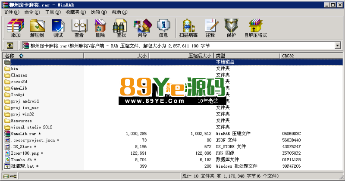Open the 选项(N) menu
345x181 pixels.
(99, 12)
